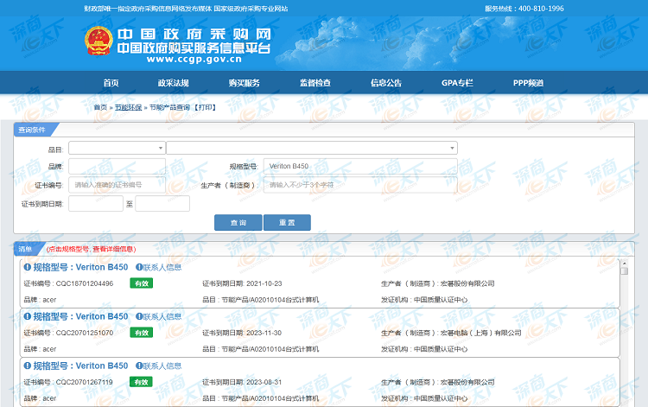Click text 证书到期日期: 2023-08-31
Viewport: 648px width, 407px height.
(x=242, y=382)
